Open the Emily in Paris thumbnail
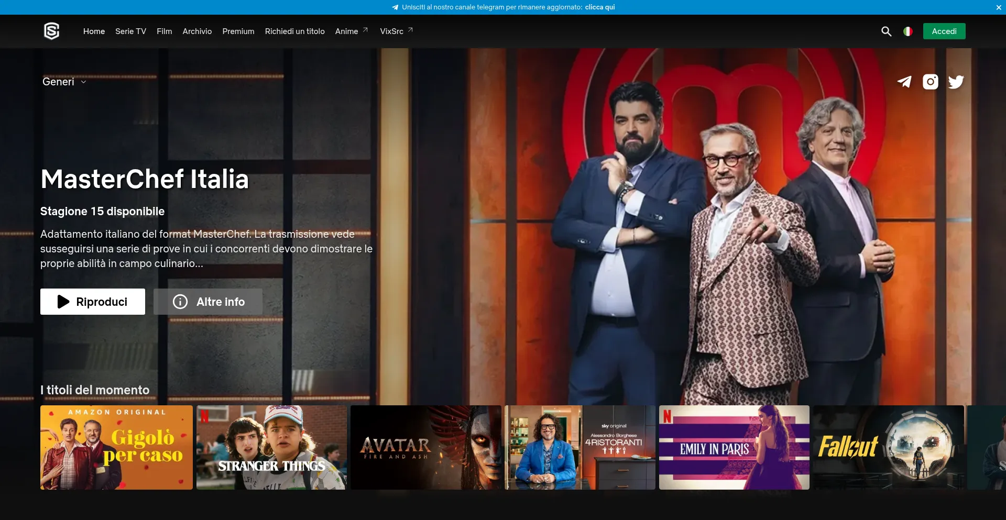Viewport: 1006px width, 520px height. pos(734,447)
